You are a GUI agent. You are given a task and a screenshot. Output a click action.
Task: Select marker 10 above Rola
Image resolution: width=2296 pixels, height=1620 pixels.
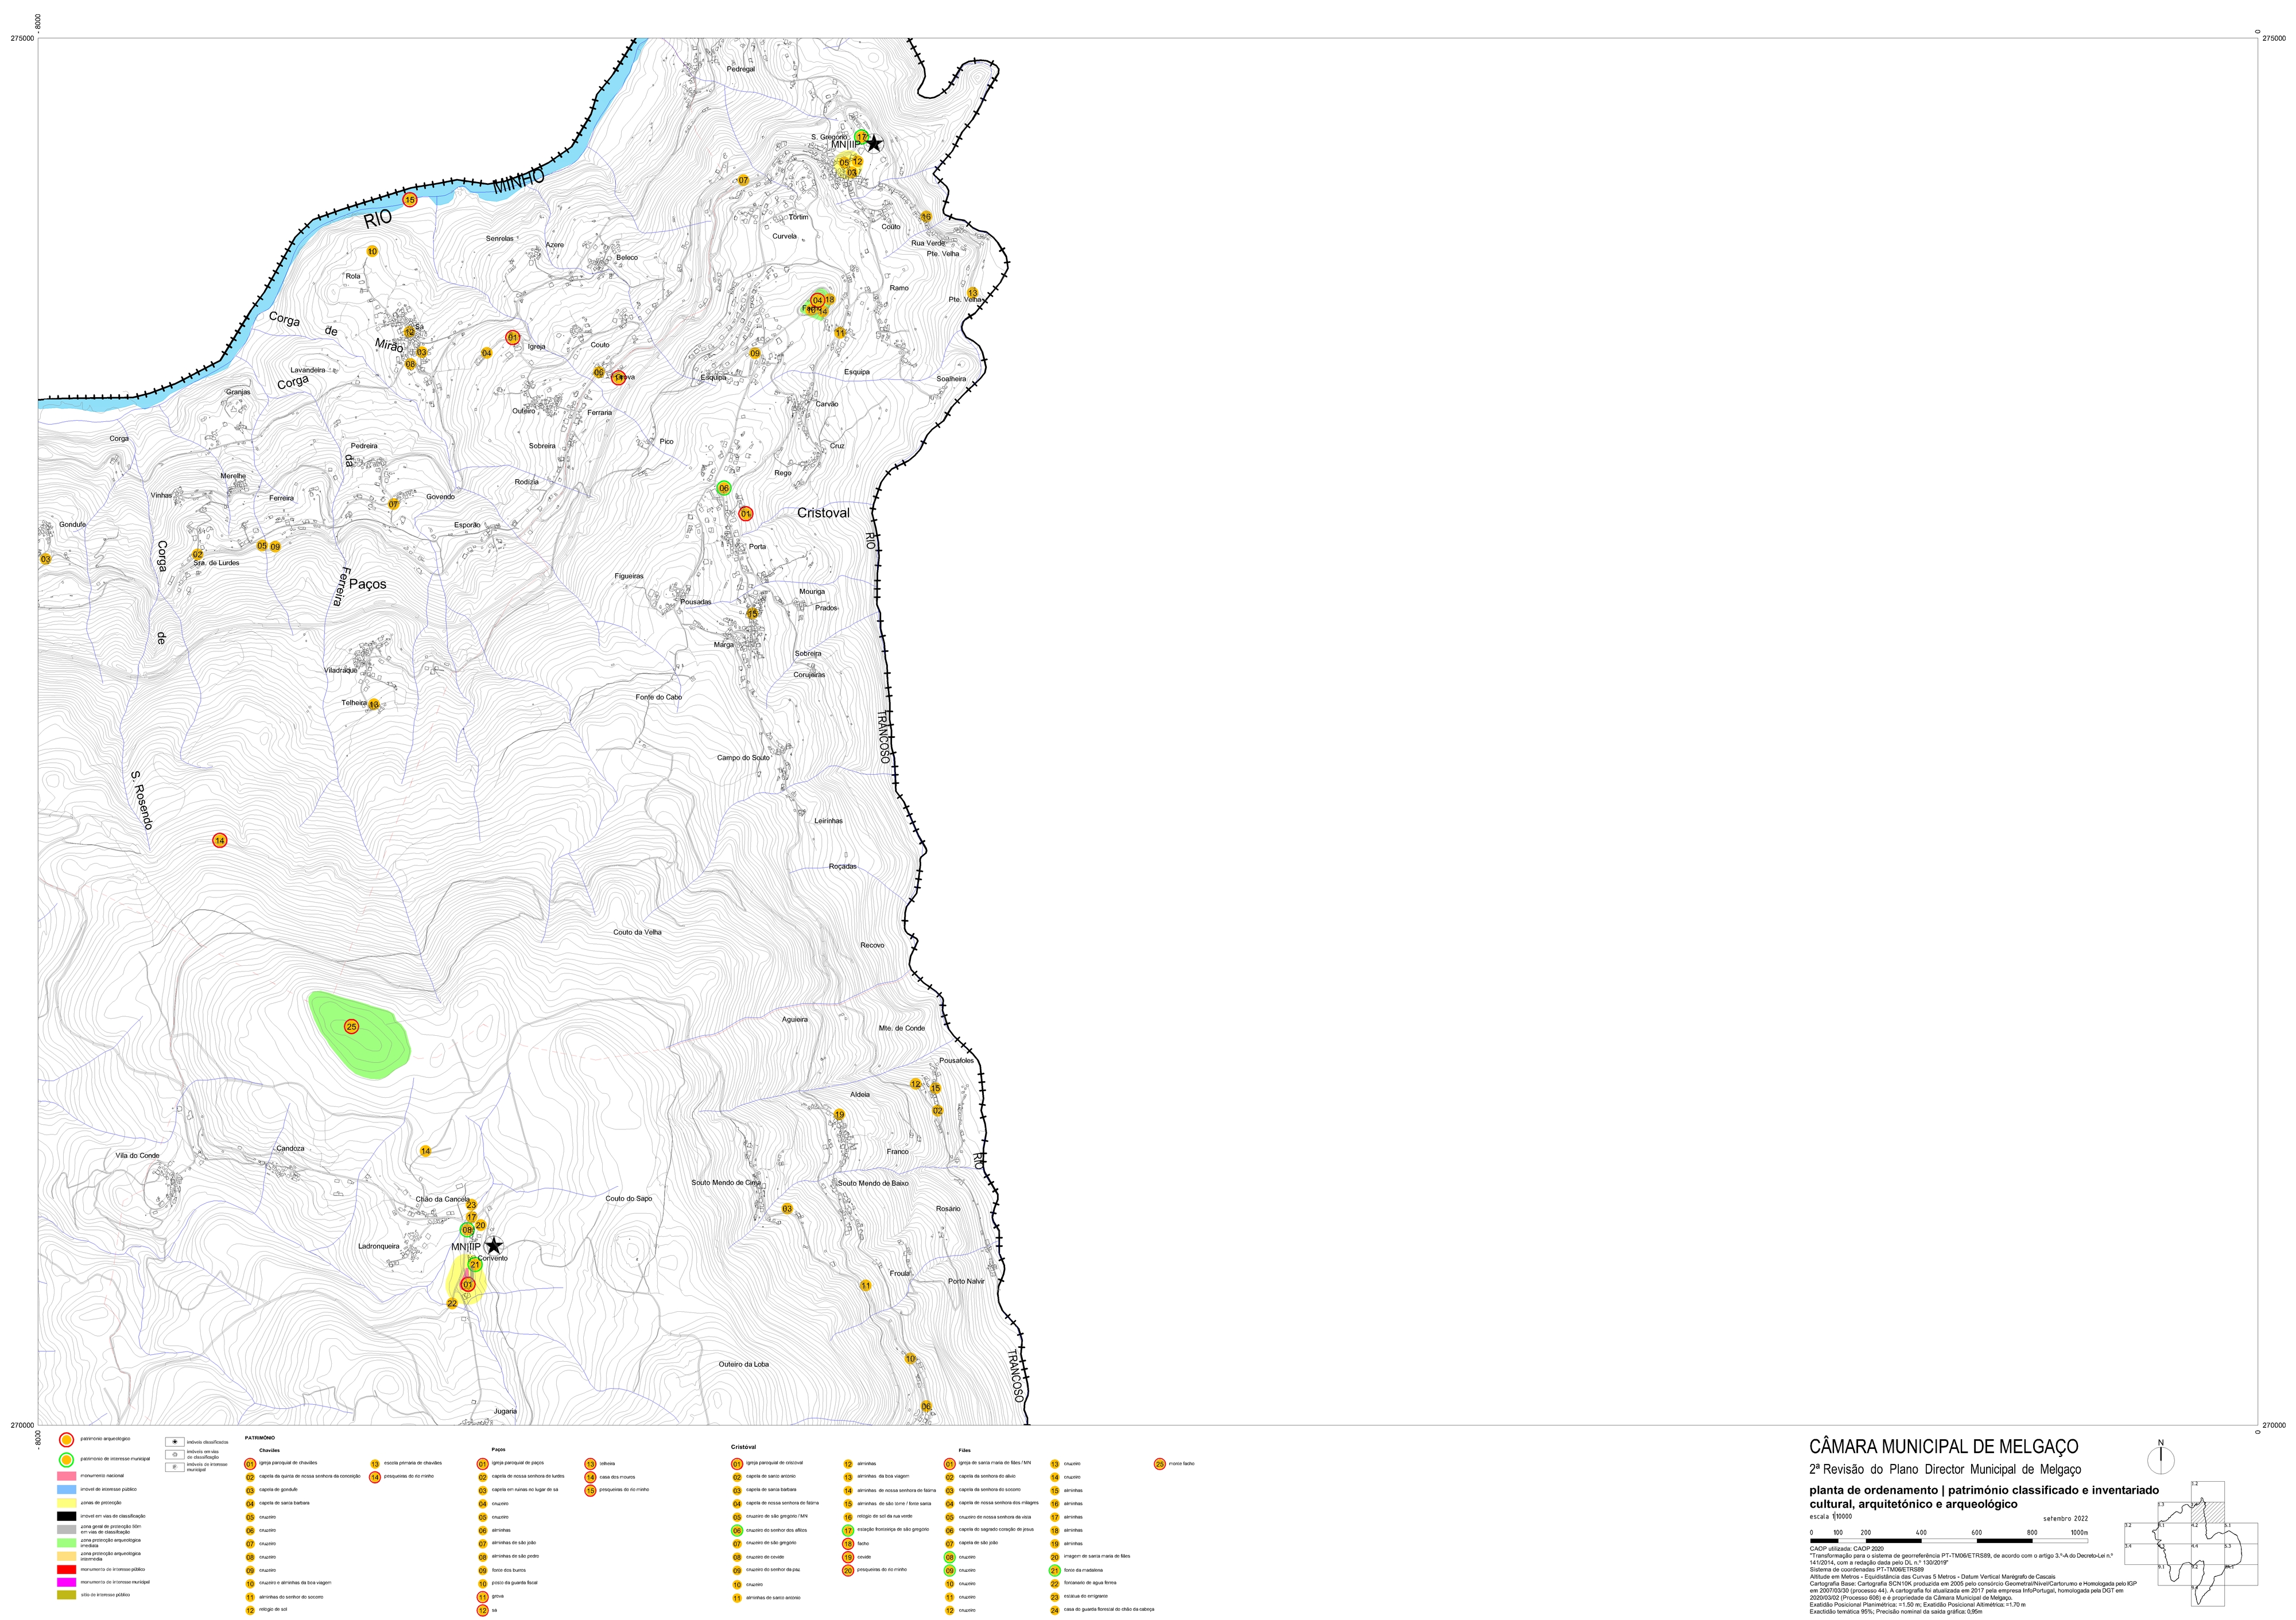[x=372, y=252]
